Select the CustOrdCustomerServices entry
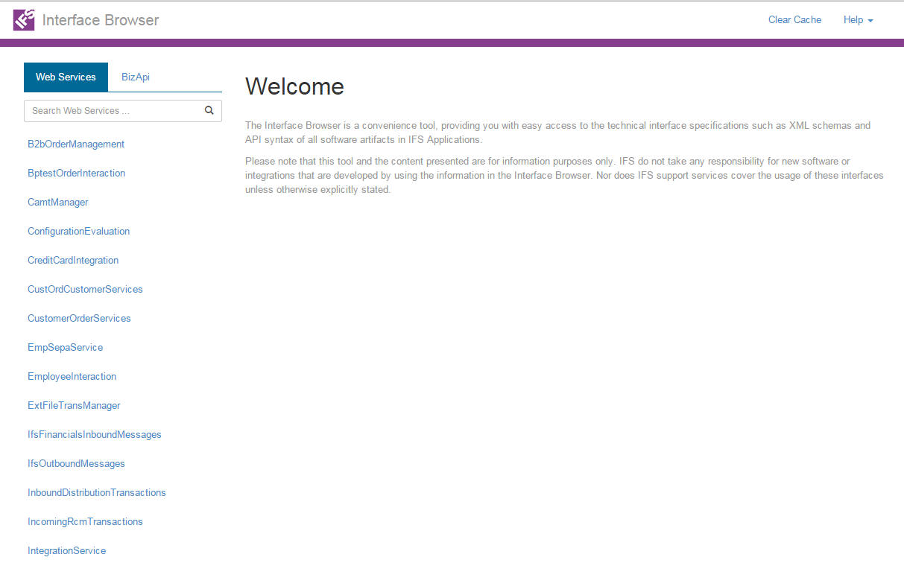This screenshot has height=563, width=904. [x=85, y=289]
